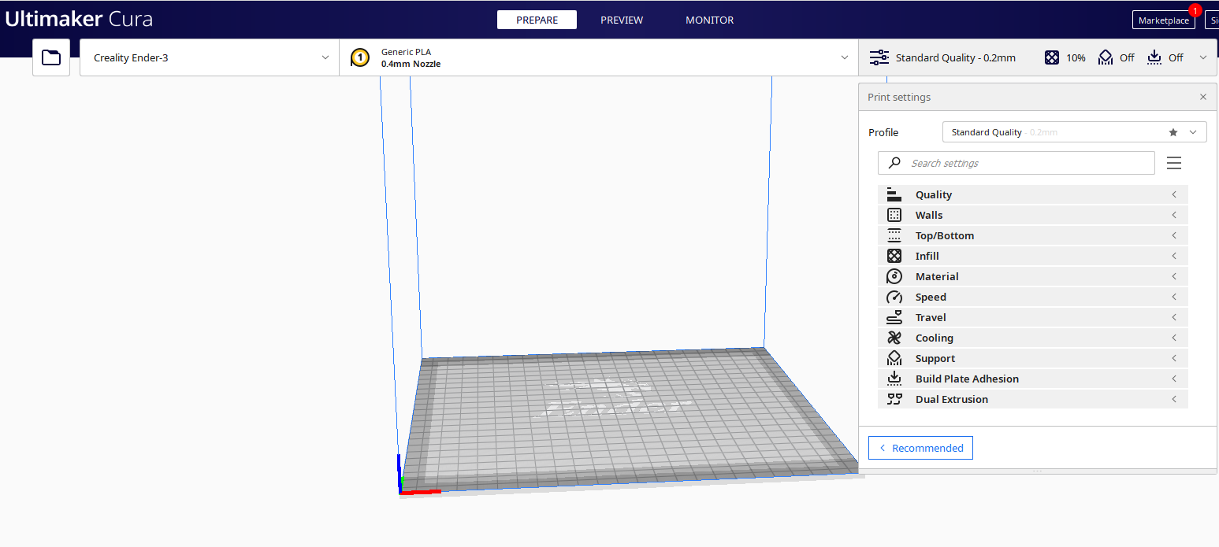Open the Generic PLA material dropdown
This screenshot has height=547, width=1219.
[599, 57]
